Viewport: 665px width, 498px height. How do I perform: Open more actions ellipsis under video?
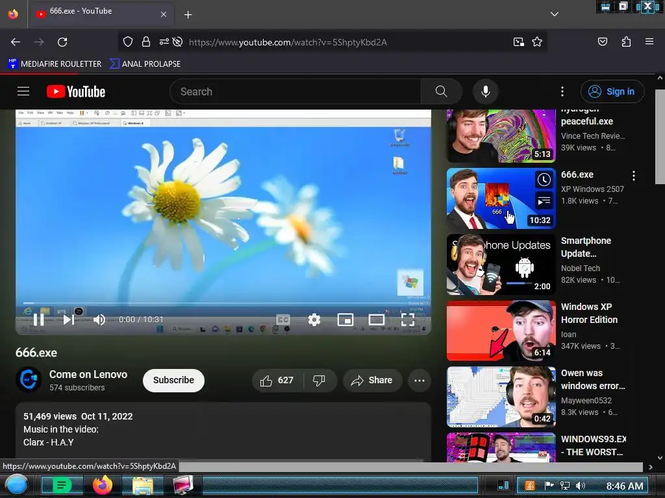(x=420, y=380)
